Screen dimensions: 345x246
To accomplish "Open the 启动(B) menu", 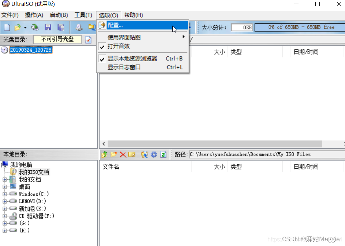I will (x=59, y=15).
